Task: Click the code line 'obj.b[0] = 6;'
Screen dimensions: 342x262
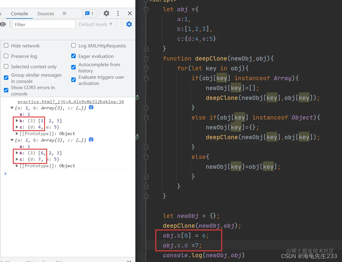Action: coord(186,236)
